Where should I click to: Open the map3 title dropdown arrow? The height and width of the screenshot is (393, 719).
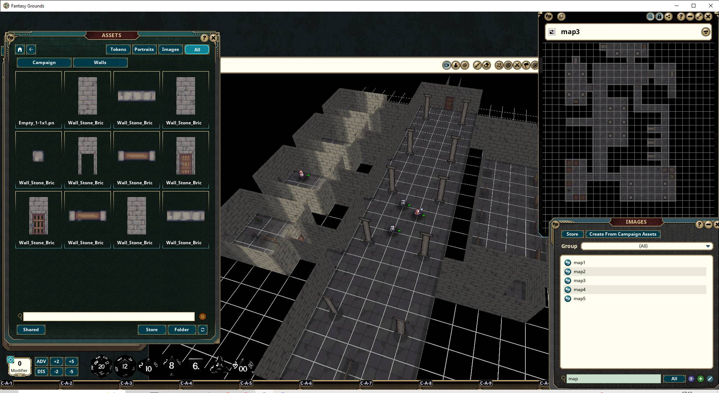[x=706, y=32]
